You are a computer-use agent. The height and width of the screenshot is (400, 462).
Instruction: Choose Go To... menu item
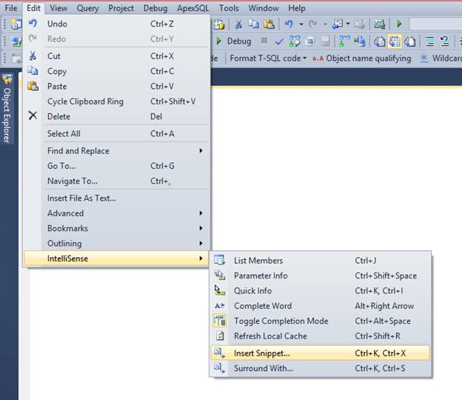click(117, 166)
